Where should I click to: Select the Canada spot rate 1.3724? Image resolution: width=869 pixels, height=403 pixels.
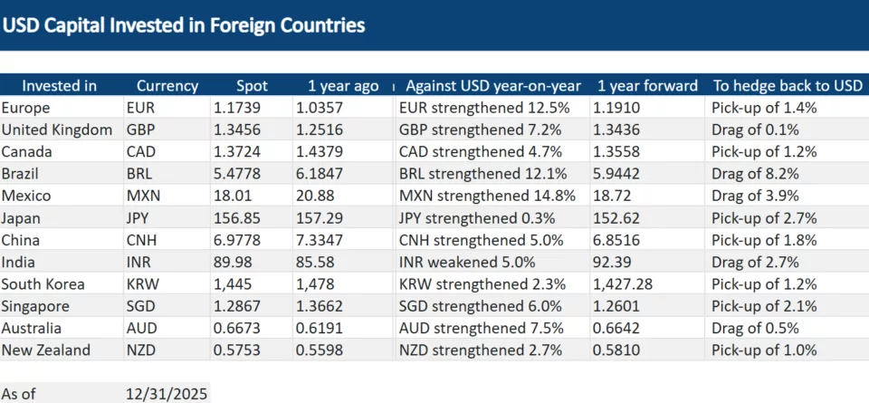coord(235,151)
